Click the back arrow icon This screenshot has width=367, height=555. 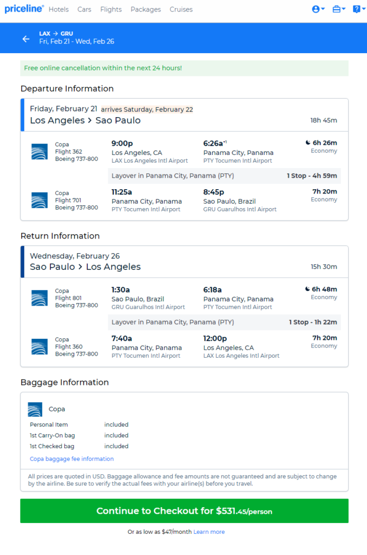click(x=25, y=39)
